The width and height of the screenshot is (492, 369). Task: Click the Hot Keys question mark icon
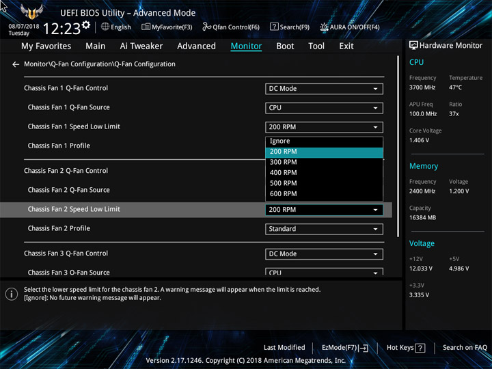click(x=420, y=348)
